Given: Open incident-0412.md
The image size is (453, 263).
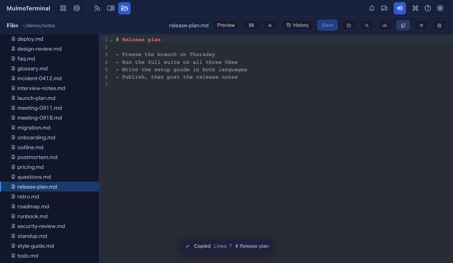Looking at the screenshot, I should click(x=49, y=78).
